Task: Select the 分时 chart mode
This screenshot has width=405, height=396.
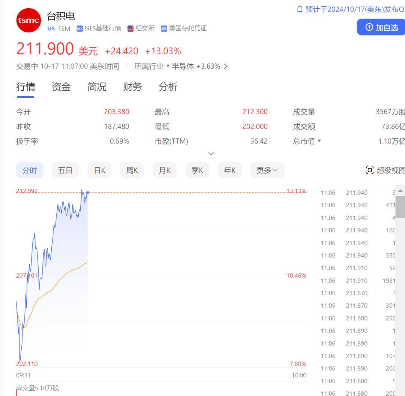Action: click(x=30, y=170)
